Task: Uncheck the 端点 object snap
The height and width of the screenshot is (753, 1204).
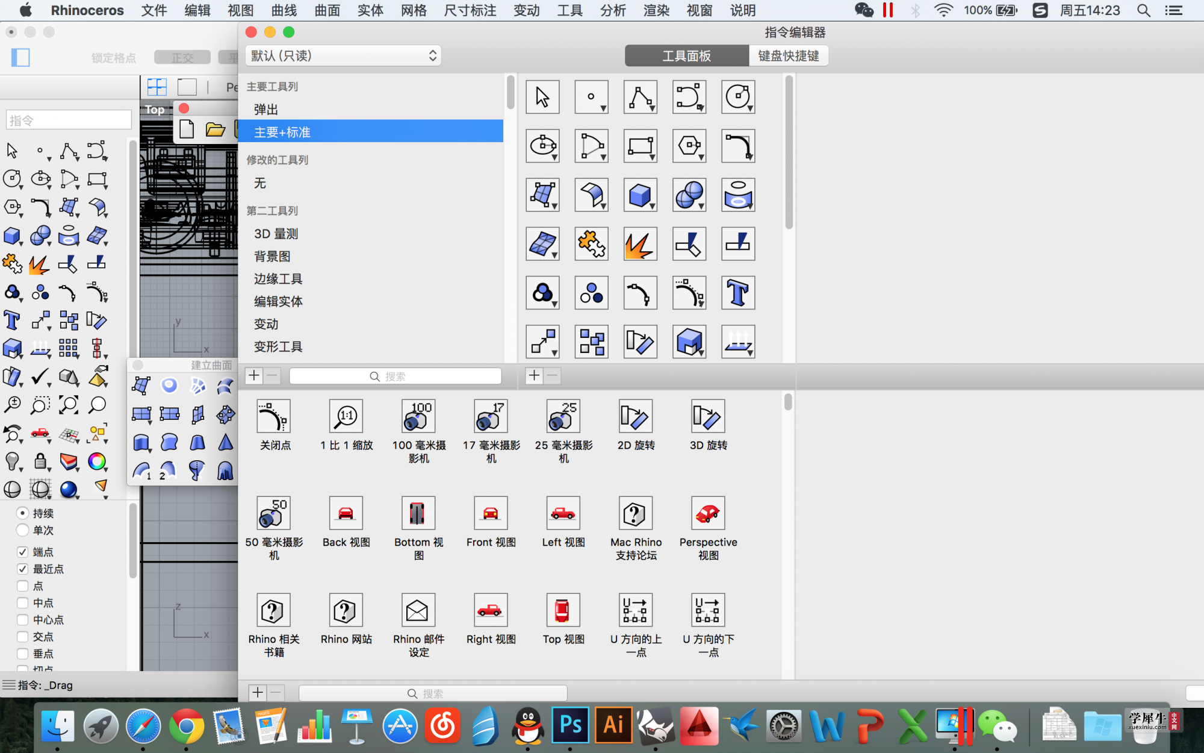Action: tap(23, 552)
